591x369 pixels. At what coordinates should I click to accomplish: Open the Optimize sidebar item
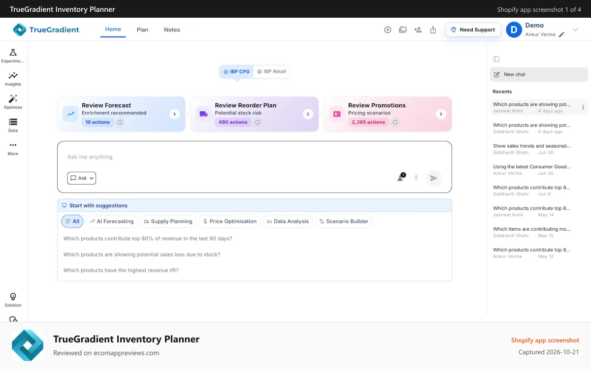pyautogui.click(x=13, y=102)
